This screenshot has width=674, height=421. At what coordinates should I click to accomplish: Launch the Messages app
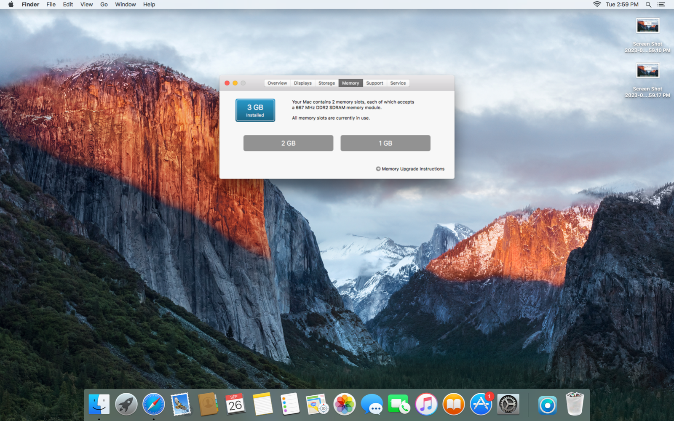pyautogui.click(x=372, y=403)
